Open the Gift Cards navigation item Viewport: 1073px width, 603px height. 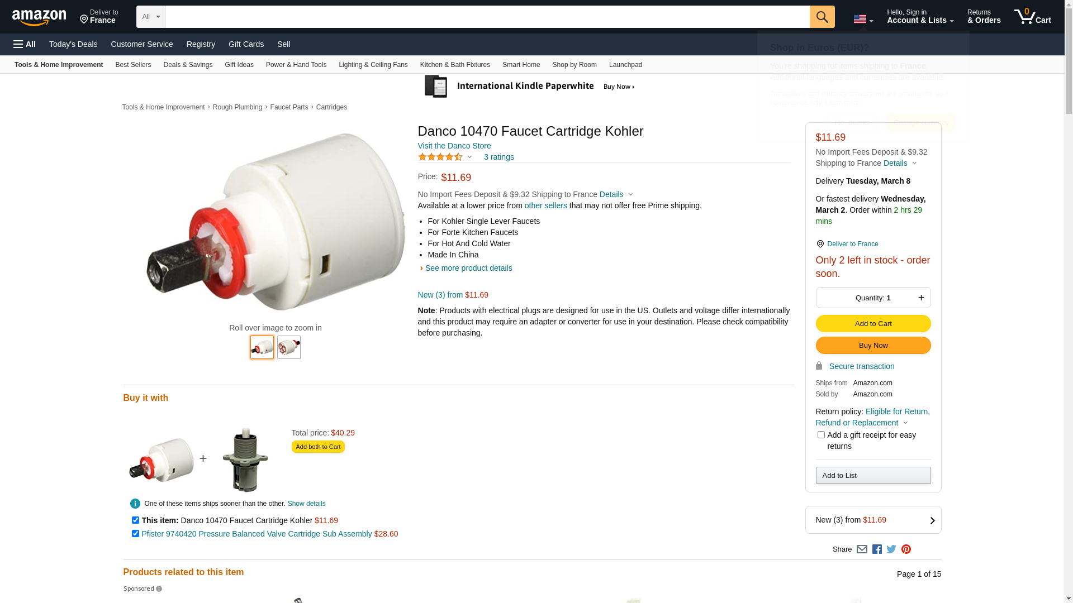[246, 44]
